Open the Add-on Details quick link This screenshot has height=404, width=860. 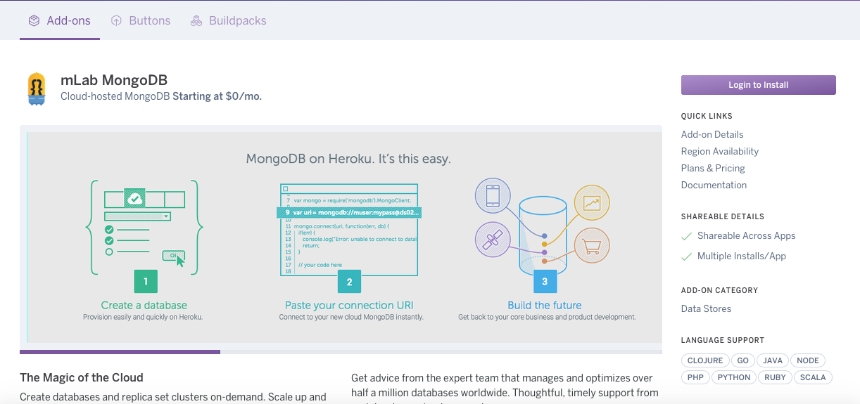tap(712, 134)
